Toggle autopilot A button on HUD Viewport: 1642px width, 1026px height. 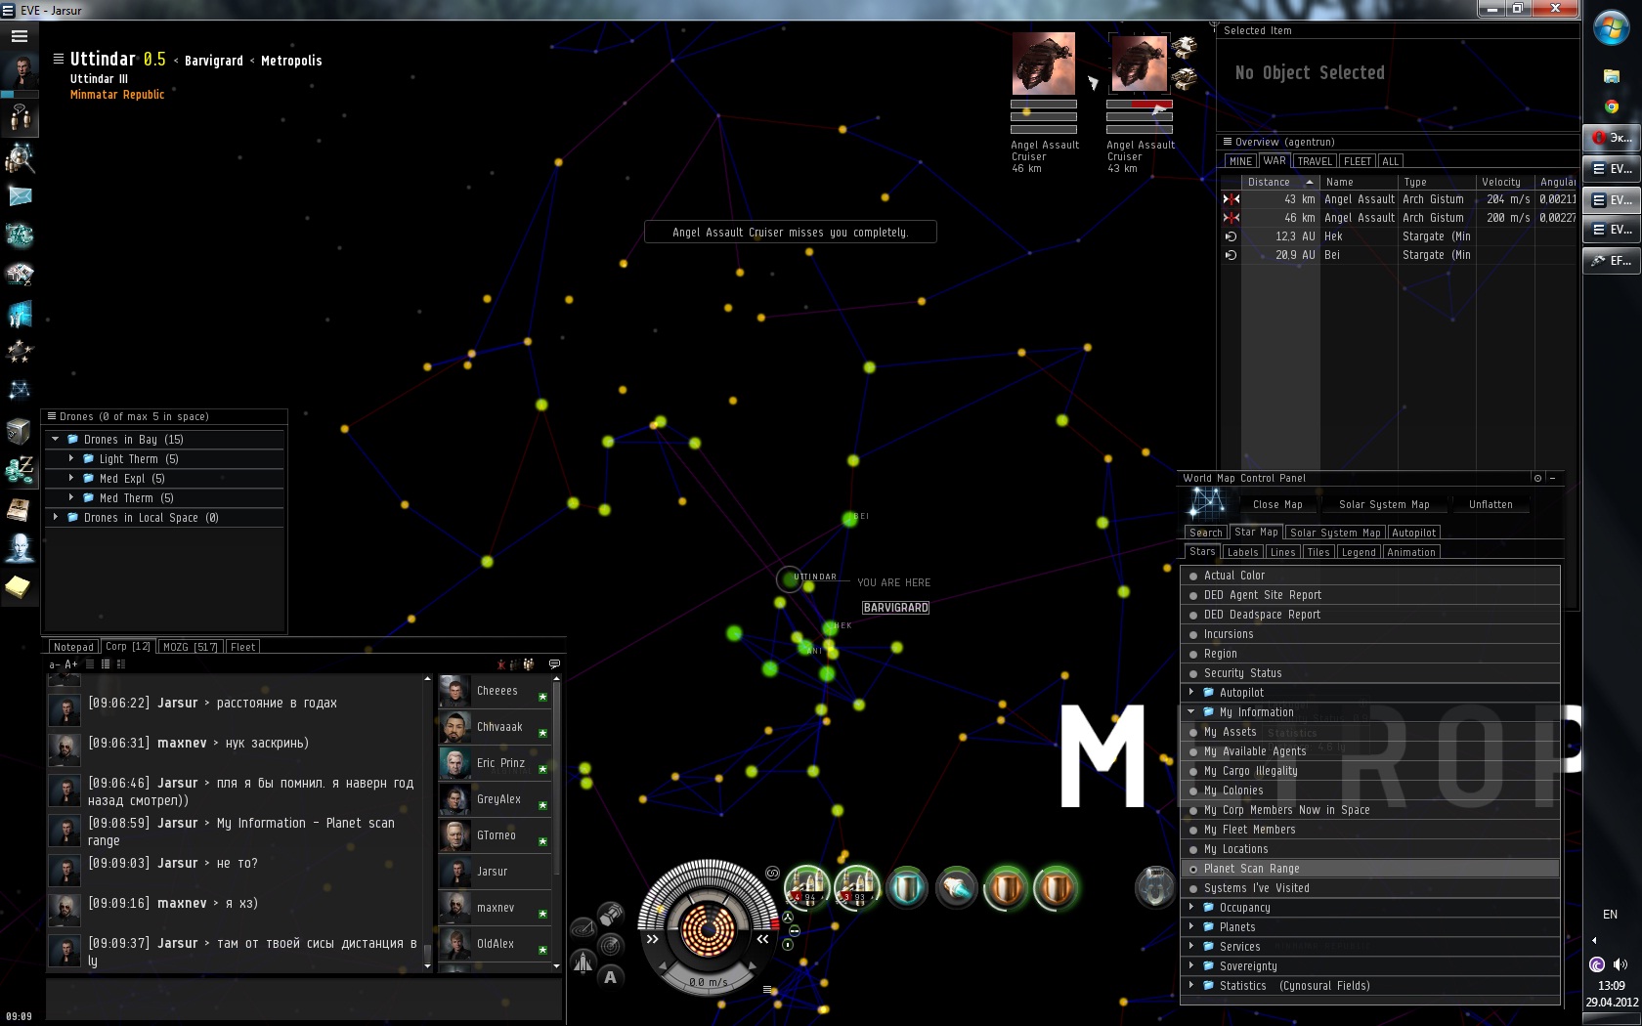click(x=611, y=976)
